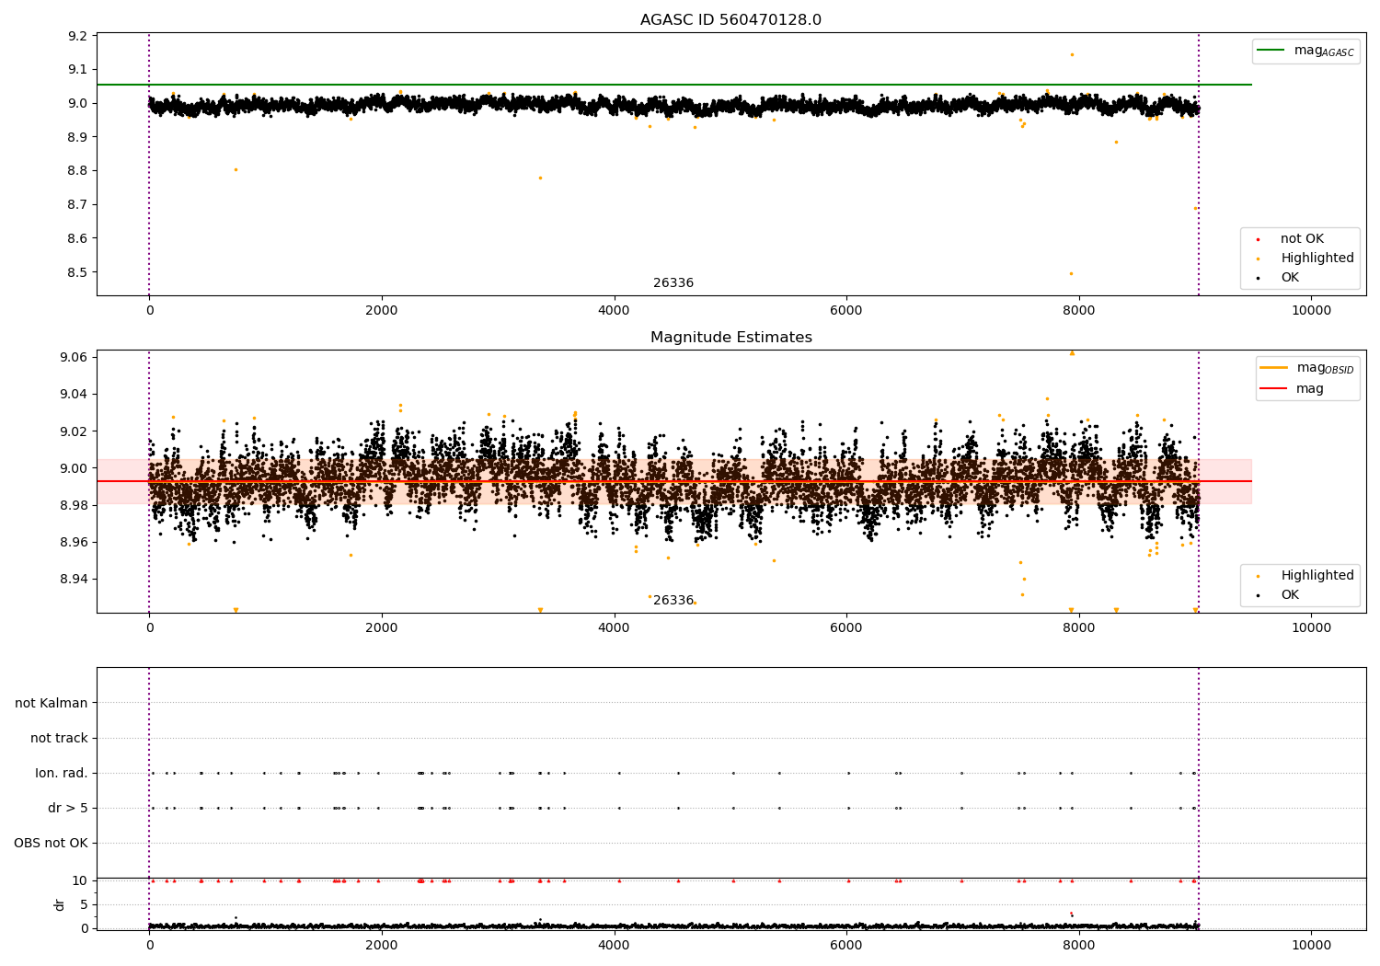Click the 'not track' row label
1380x966 pixels.
point(59,738)
